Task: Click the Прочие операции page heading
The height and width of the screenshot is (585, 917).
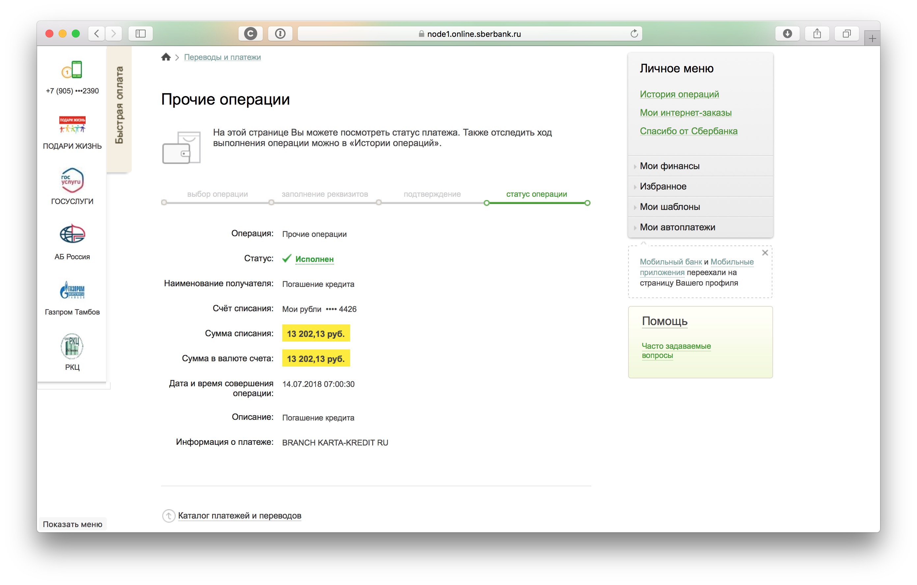Action: [x=225, y=99]
